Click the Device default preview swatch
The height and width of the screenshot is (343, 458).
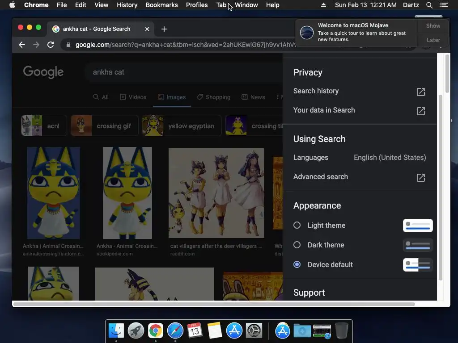418,264
